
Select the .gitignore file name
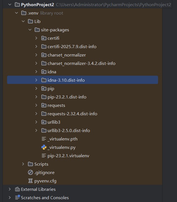[44, 173]
